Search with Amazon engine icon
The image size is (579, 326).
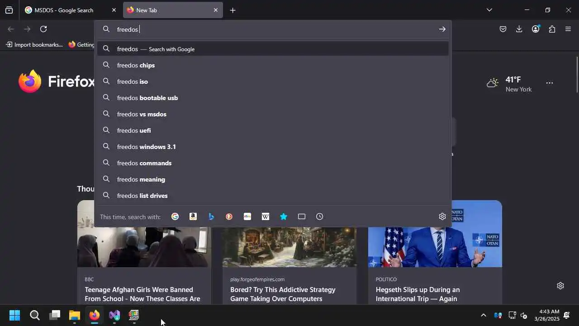tap(193, 216)
